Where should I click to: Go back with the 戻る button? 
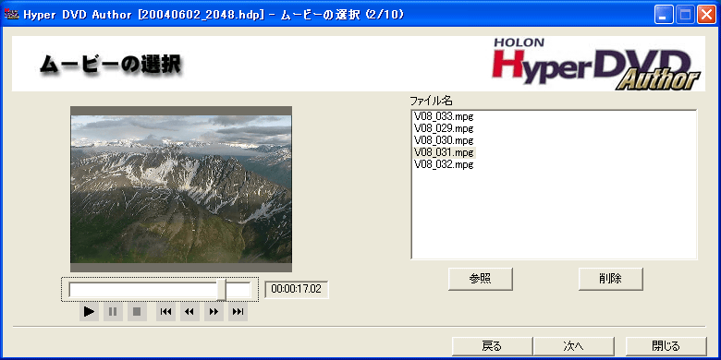click(492, 346)
